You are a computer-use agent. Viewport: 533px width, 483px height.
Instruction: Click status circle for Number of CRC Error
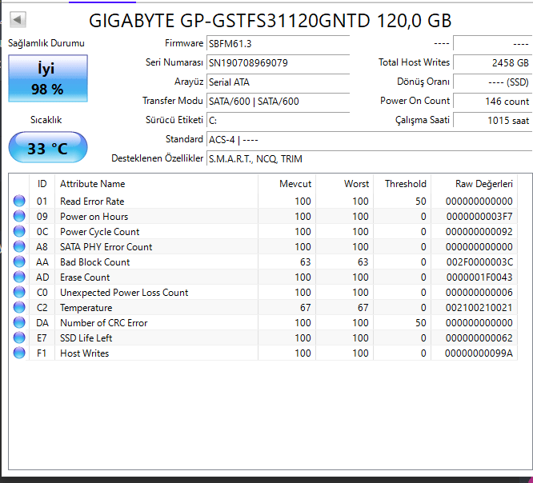(19, 323)
